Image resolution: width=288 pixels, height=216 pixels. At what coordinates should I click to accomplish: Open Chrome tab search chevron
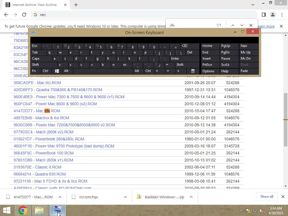tap(253, 5)
